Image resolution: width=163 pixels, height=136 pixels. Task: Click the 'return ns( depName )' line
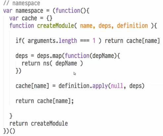(52, 64)
